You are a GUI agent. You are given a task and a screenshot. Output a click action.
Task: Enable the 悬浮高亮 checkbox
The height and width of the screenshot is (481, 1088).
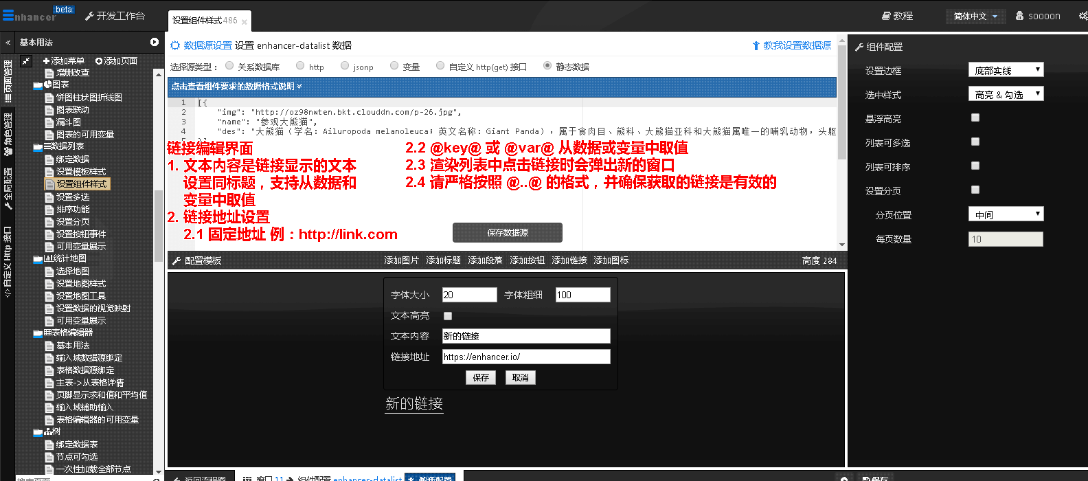pyautogui.click(x=975, y=118)
